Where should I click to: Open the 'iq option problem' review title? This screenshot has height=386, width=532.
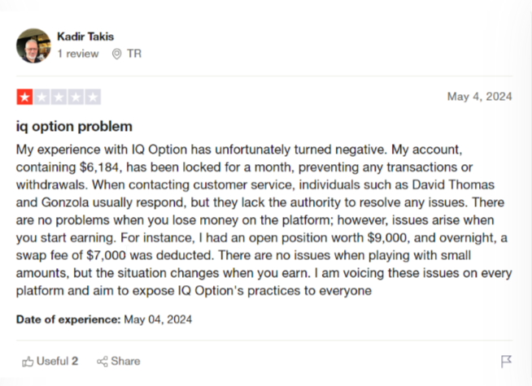pos(74,127)
